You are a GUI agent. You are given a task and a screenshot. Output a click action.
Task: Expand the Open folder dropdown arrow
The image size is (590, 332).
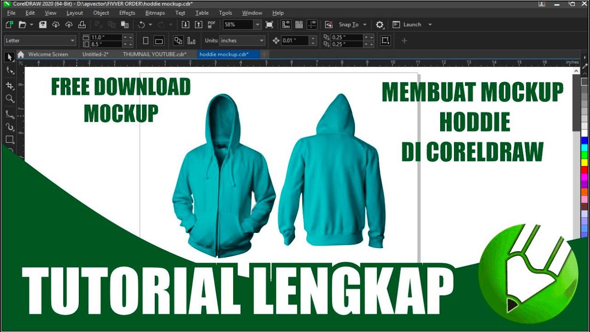(31, 24)
